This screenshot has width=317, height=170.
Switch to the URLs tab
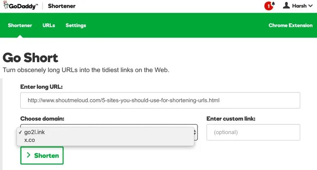(x=49, y=25)
